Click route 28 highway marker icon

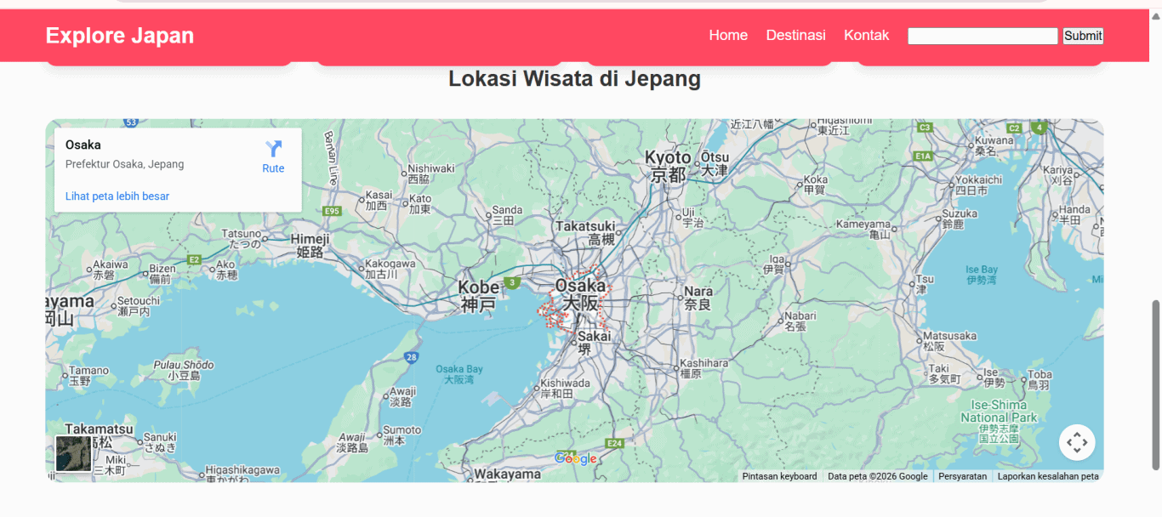pyautogui.click(x=412, y=357)
